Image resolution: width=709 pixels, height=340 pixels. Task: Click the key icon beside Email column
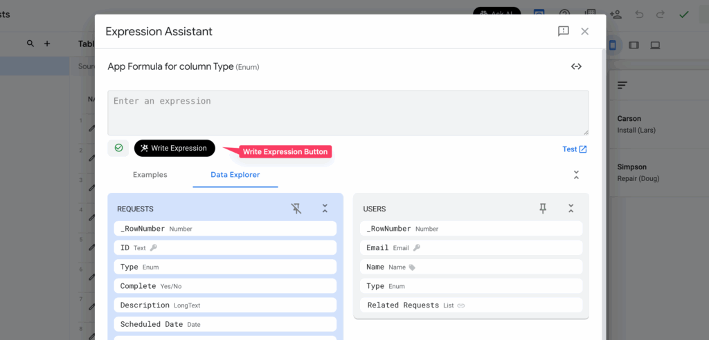pyautogui.click(x=416, y=248)
